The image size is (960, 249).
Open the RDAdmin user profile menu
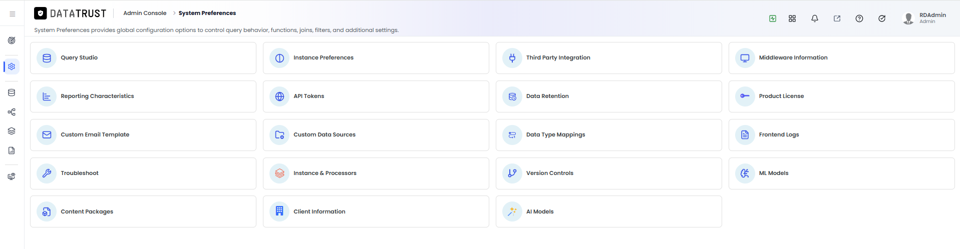[x=924, y=18]
